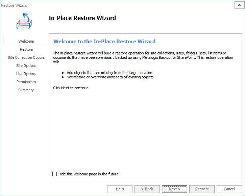Click the Restore button at bottom
The width and height of the screenshot is (245, 196).
(x=202, y=189)
